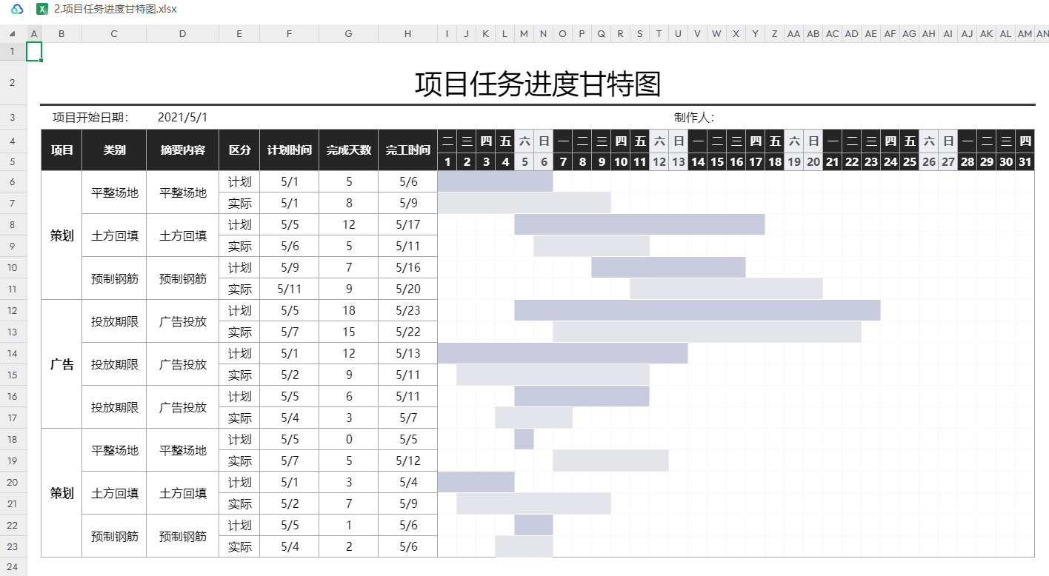
Task: Click the green Excel file icon
Action: point(42,9)
